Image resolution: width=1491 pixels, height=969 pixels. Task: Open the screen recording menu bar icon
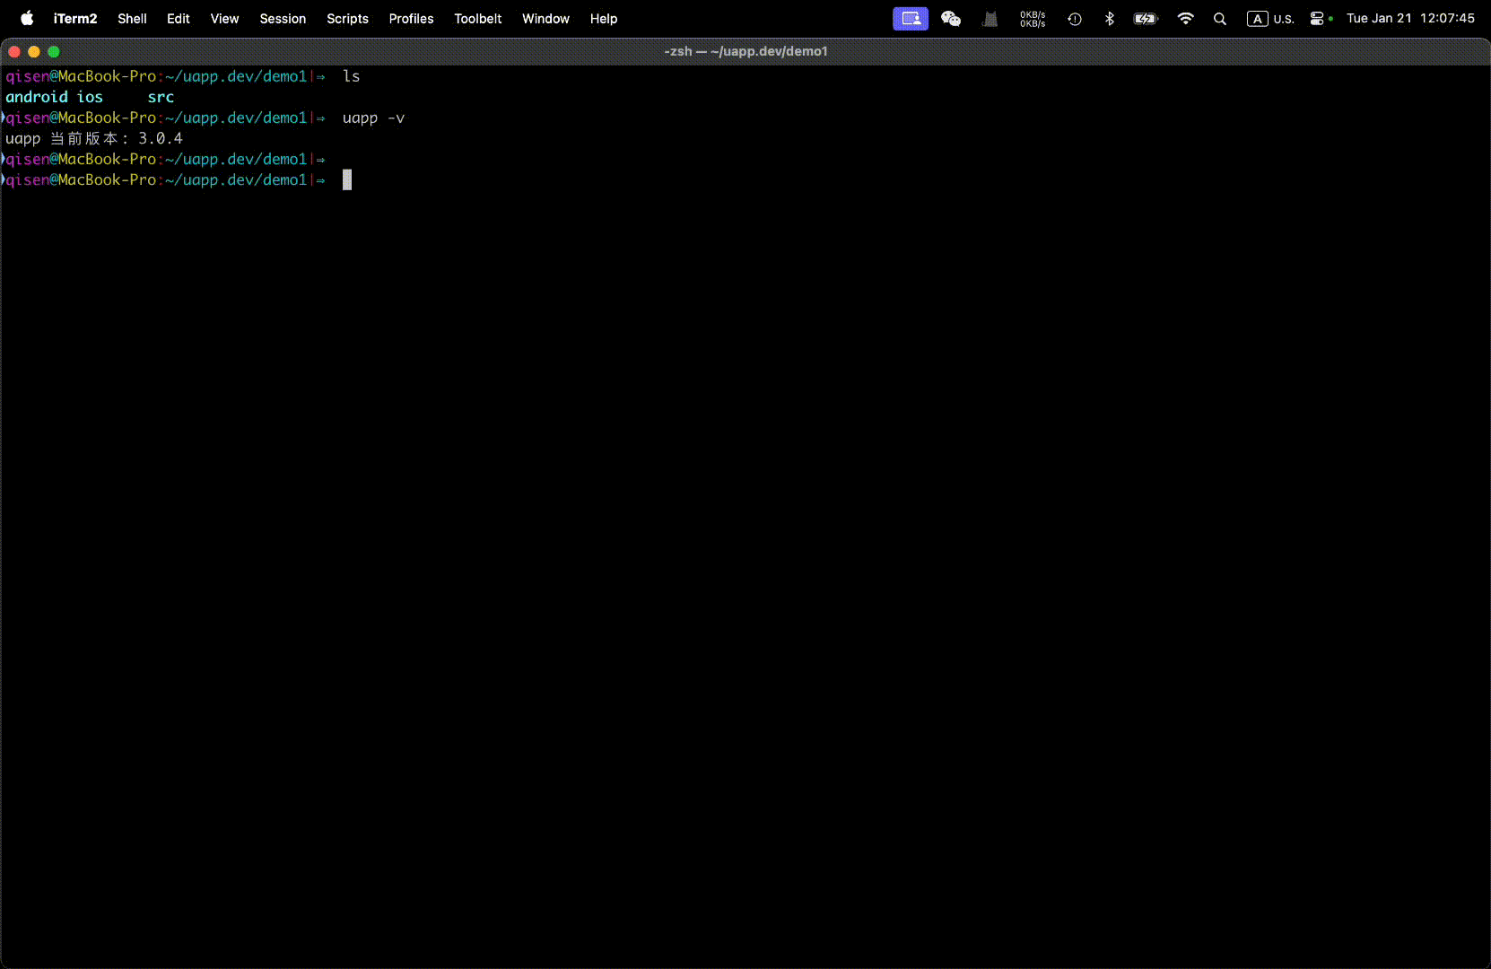coord(910,18)
